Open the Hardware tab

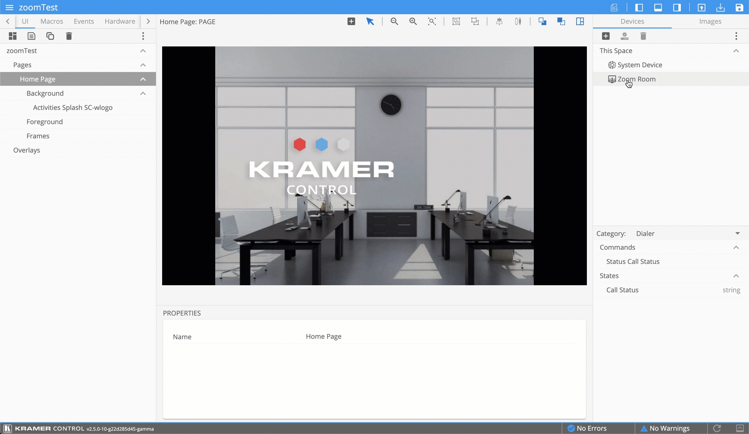(x=120, y=21)
